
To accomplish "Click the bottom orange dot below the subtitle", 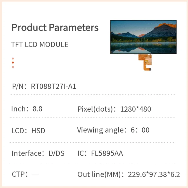I will (13, 67).
